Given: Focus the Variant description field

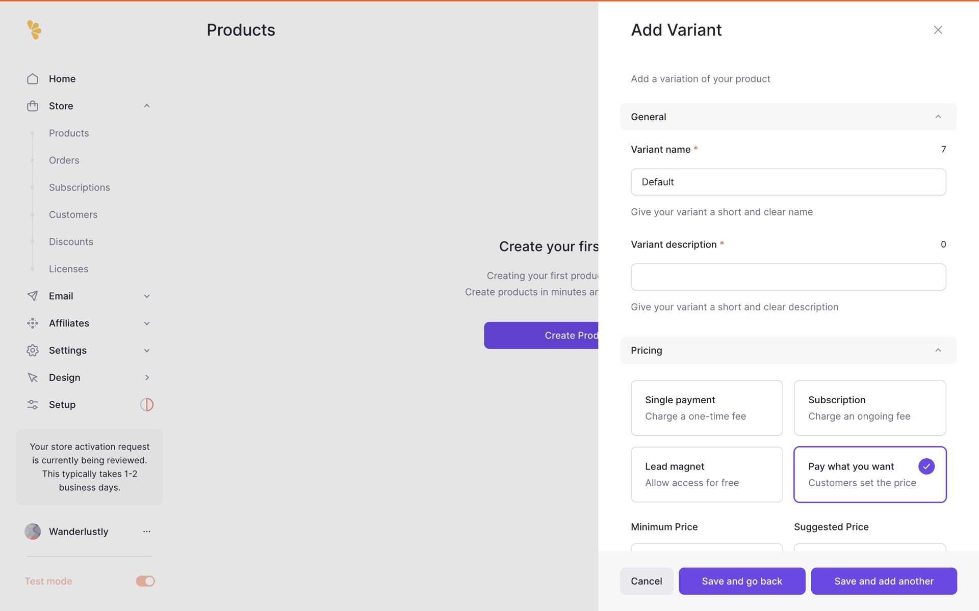Looking at the screenshot, I should click(x=788, y=277).
